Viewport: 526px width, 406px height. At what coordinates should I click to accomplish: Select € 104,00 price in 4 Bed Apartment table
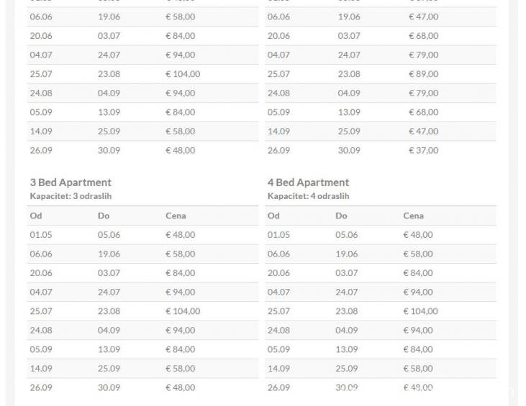pos(420,311)
